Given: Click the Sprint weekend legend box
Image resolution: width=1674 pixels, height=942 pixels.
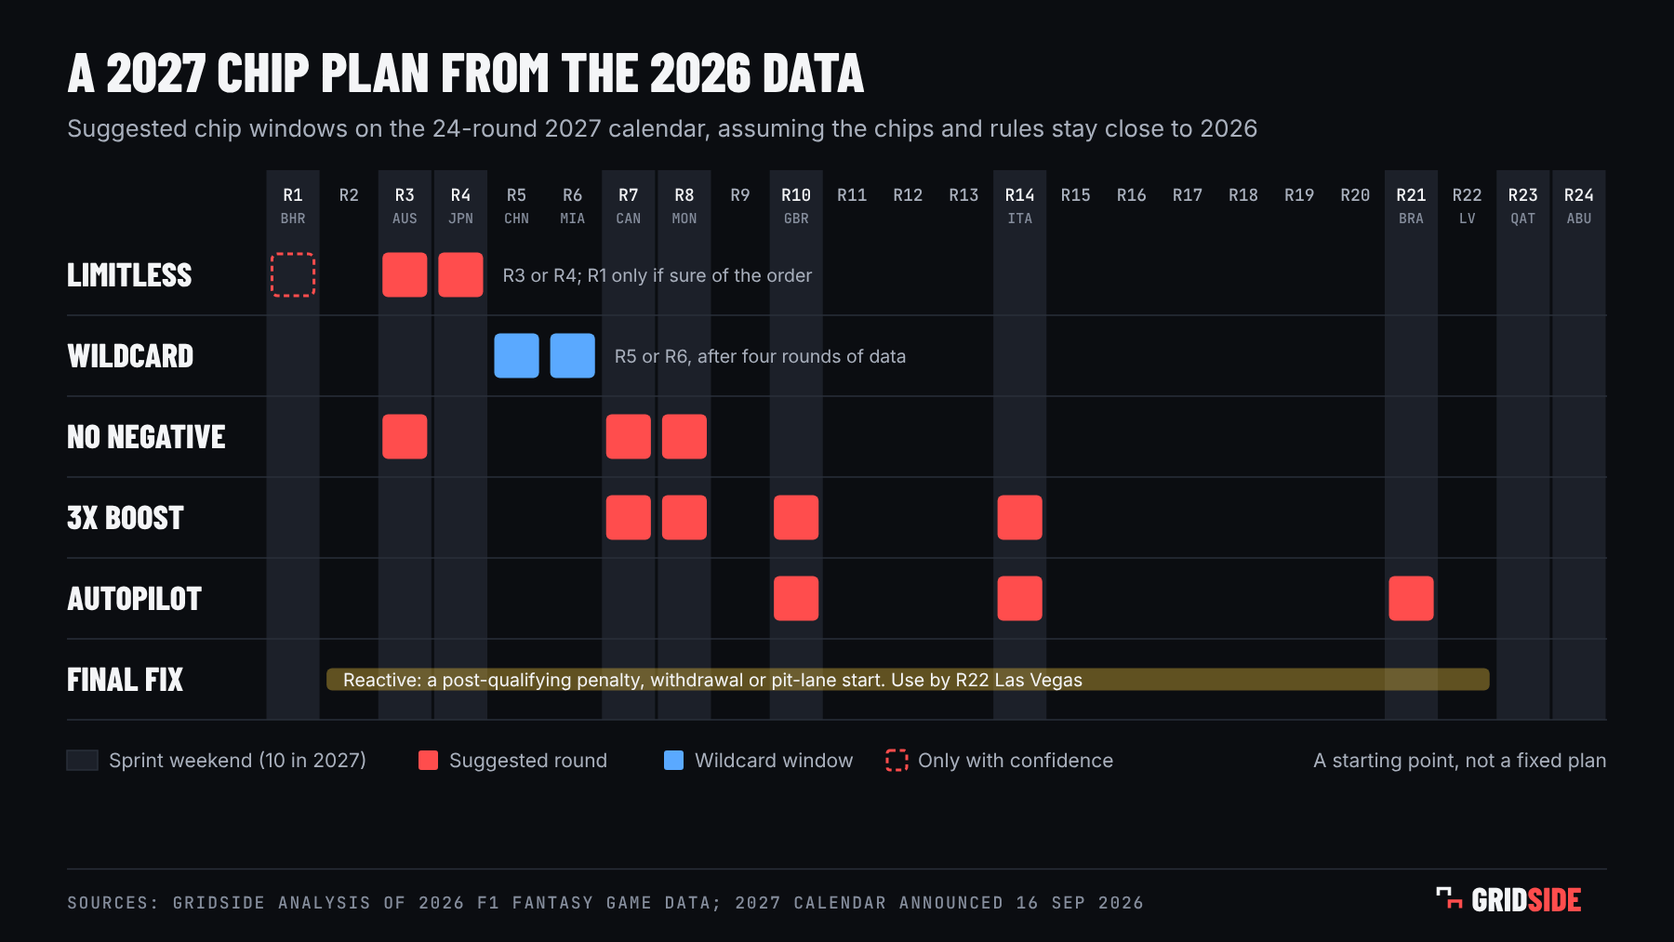Looking at the screenshot, I should click(x=83, y=760).
